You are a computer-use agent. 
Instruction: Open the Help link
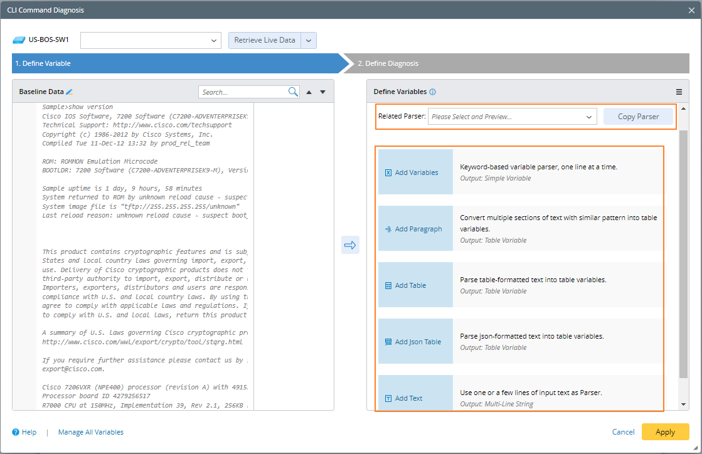(29, 432)
